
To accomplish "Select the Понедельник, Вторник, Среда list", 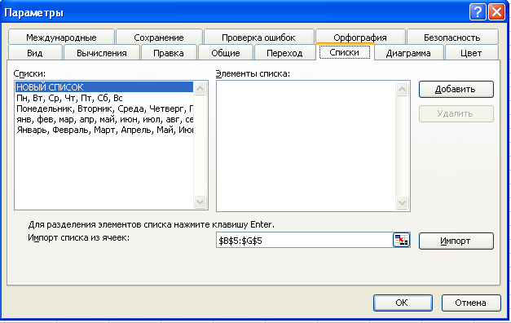I will (104, 108).
